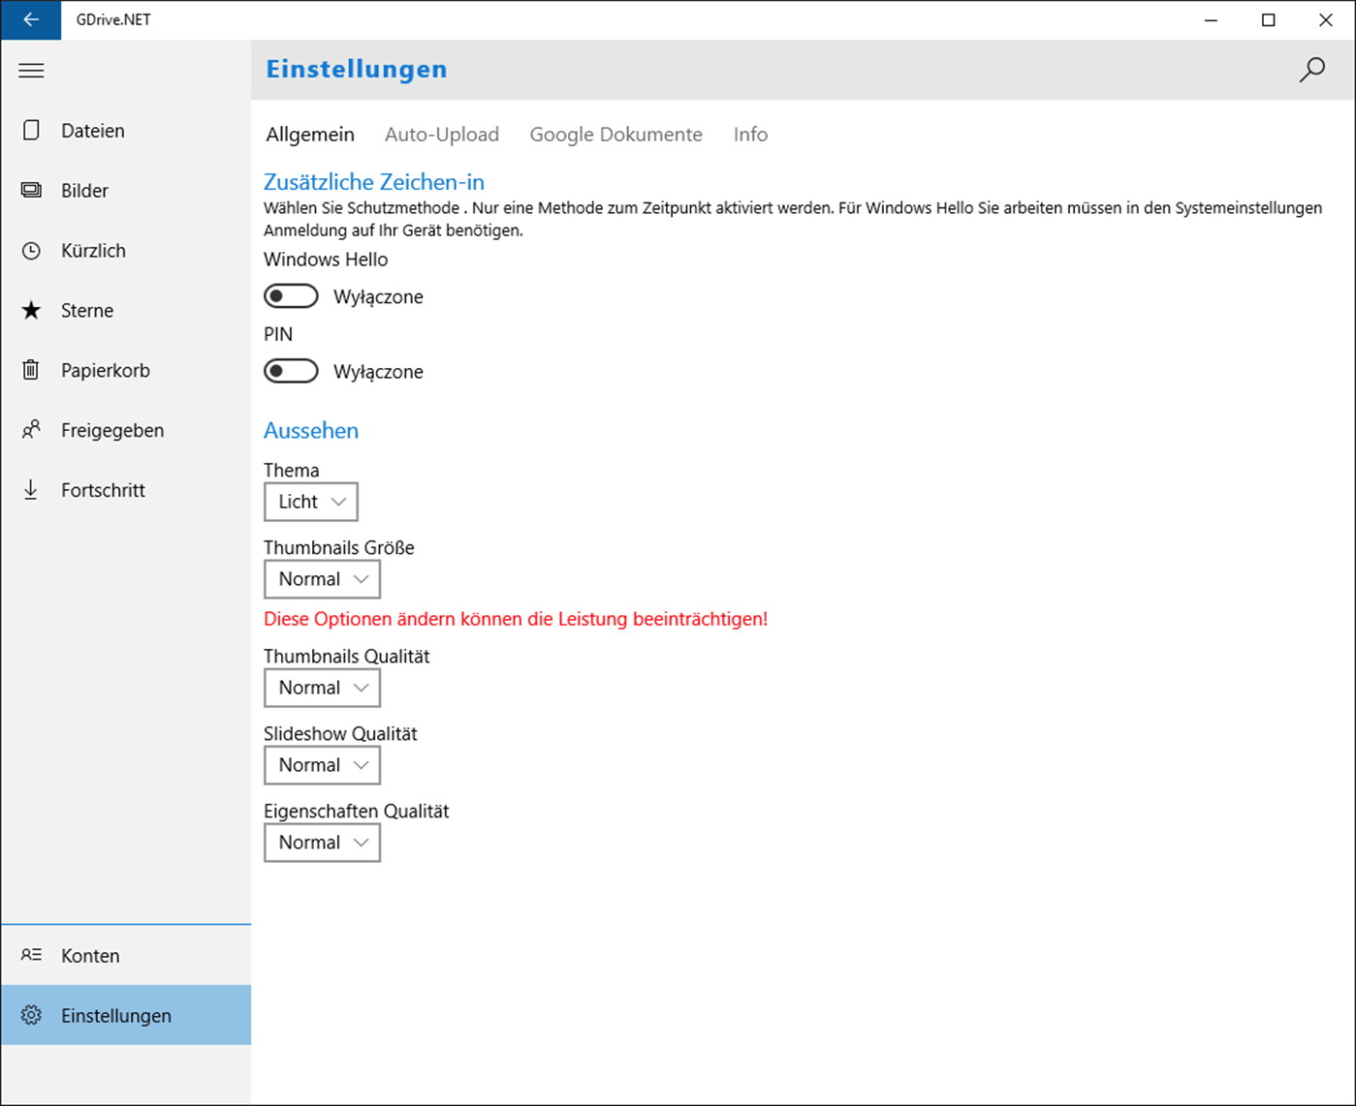Click the Sterne star icon
The width and height of the screenshot is (1356, 1106).
pyautogui.click(x=31, y=310)
